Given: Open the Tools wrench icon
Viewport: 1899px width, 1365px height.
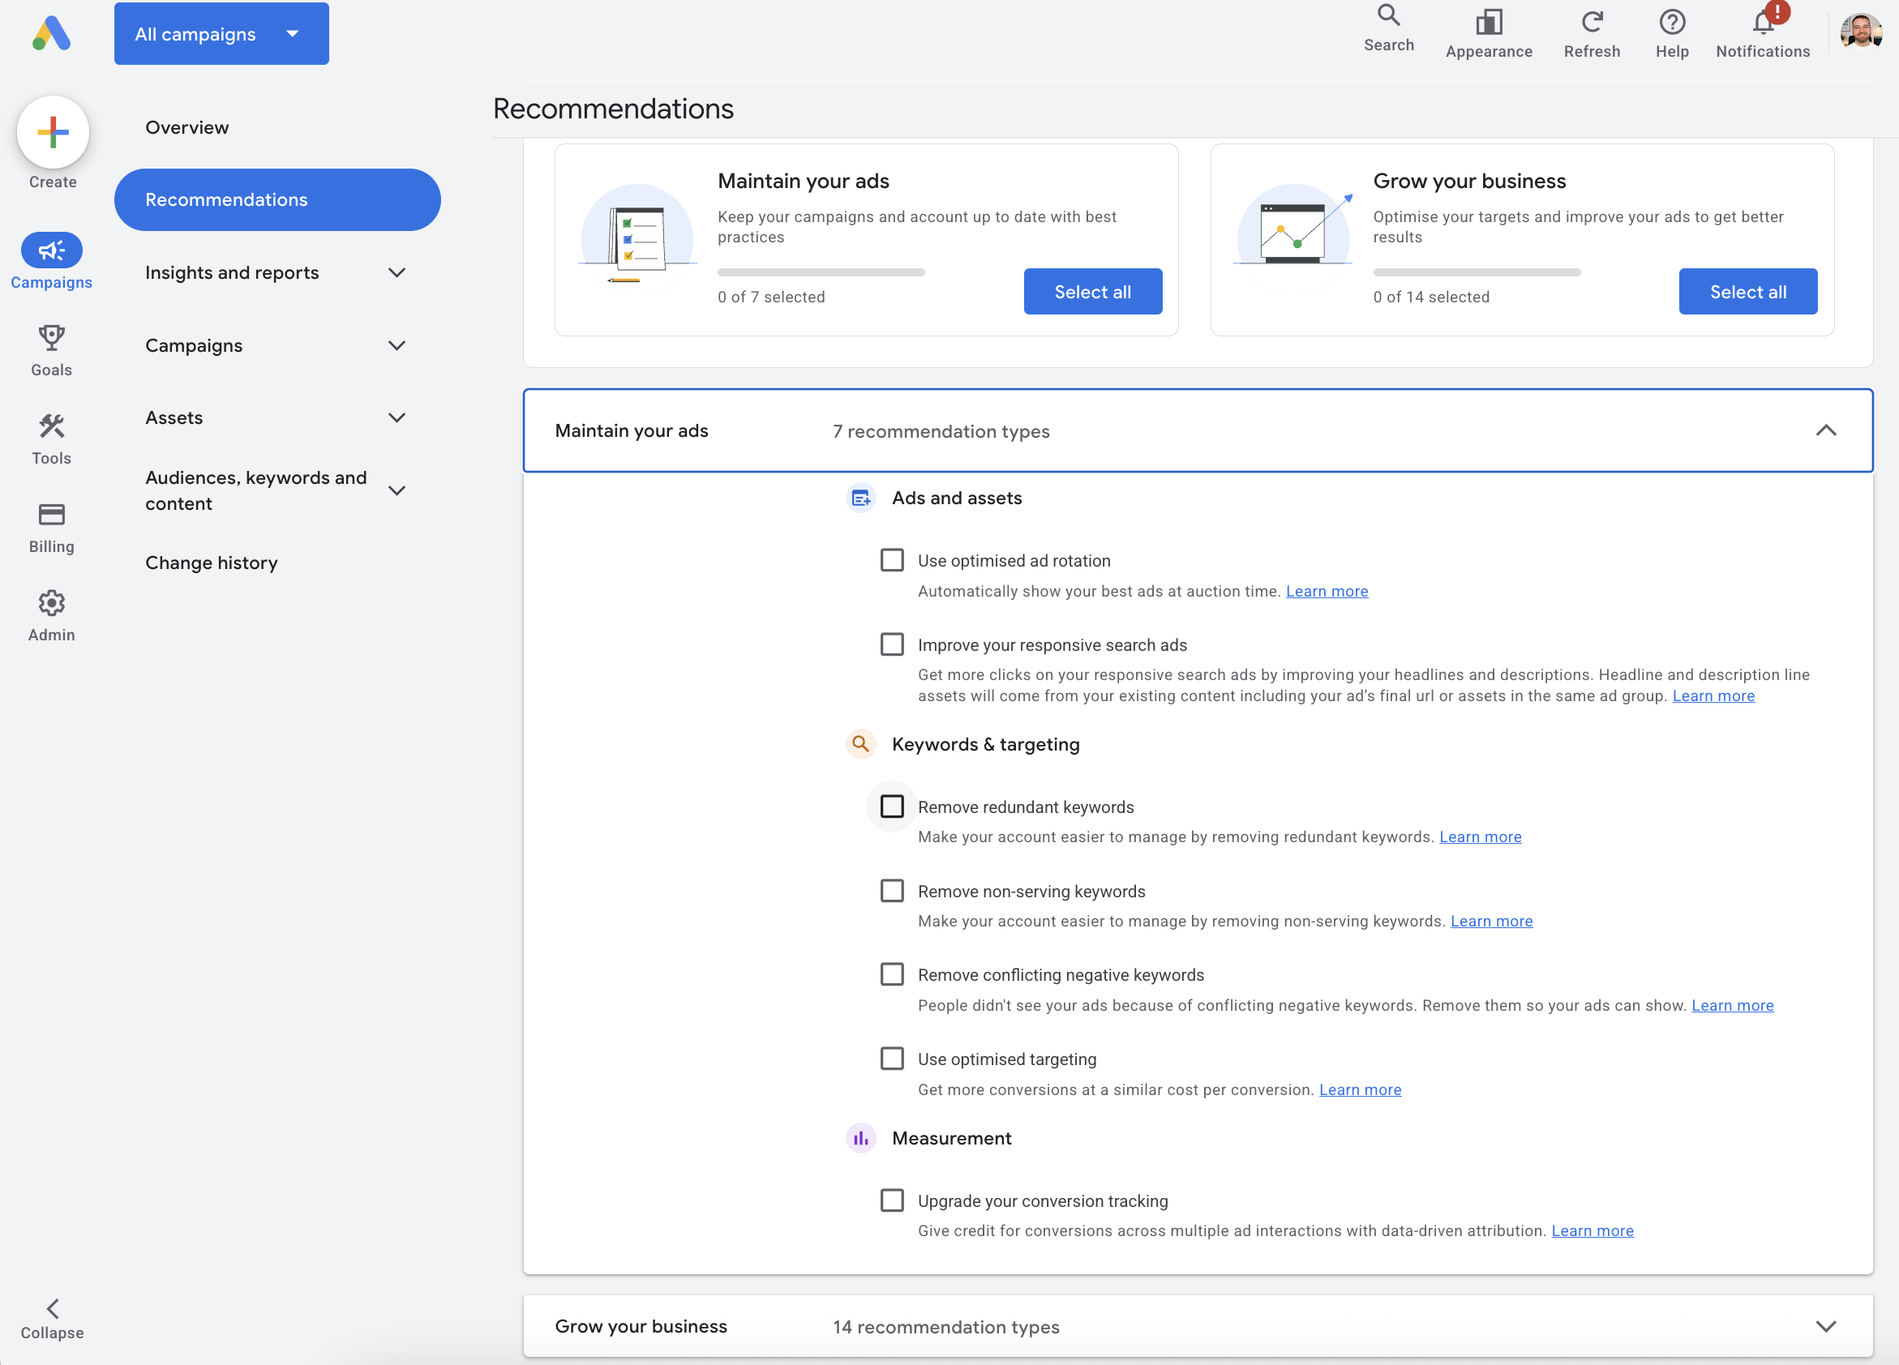Looking at the screenshot, I should 51,426.
